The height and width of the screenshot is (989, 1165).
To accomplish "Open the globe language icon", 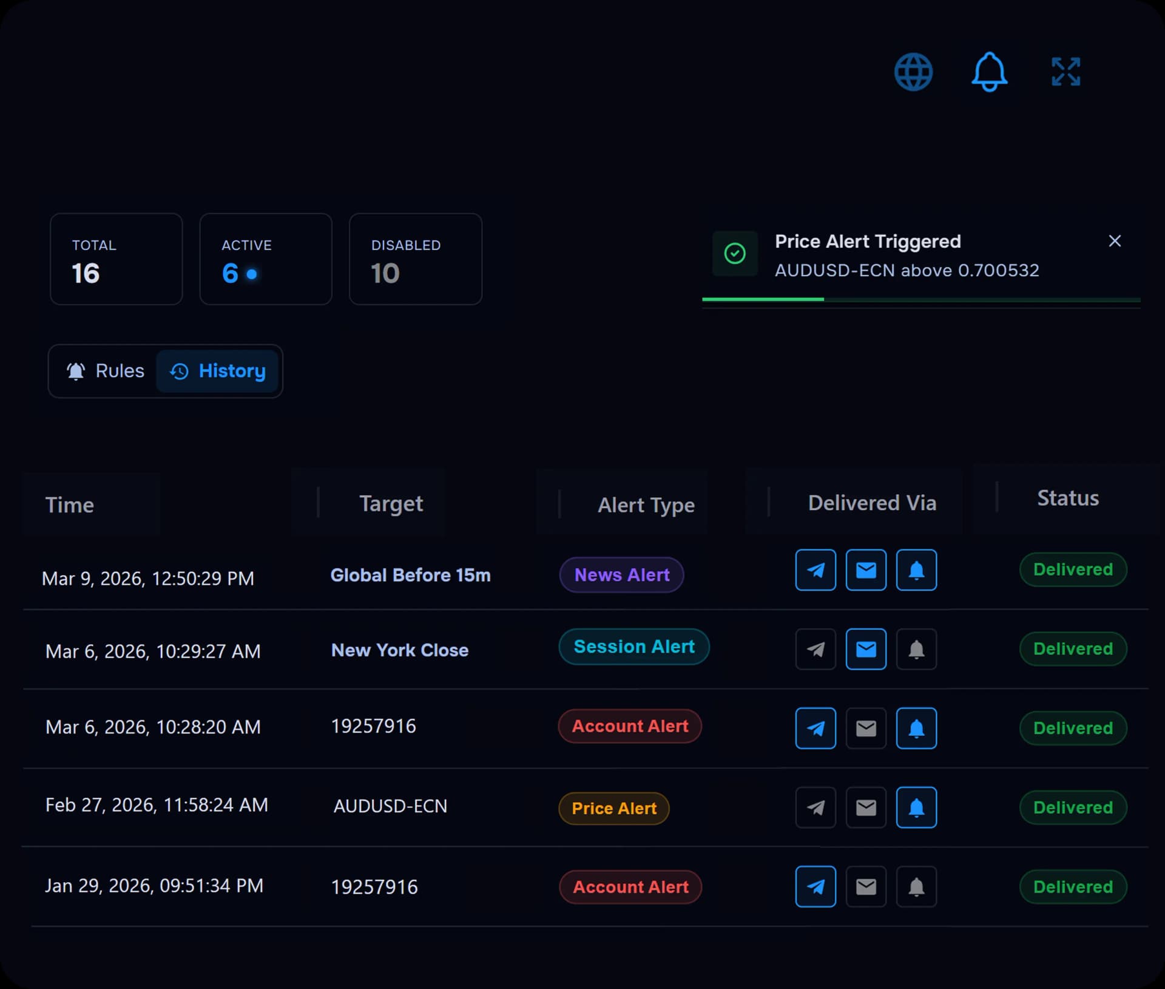I will (915, 71).
